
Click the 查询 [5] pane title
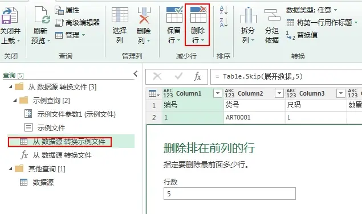pos(13,75)
